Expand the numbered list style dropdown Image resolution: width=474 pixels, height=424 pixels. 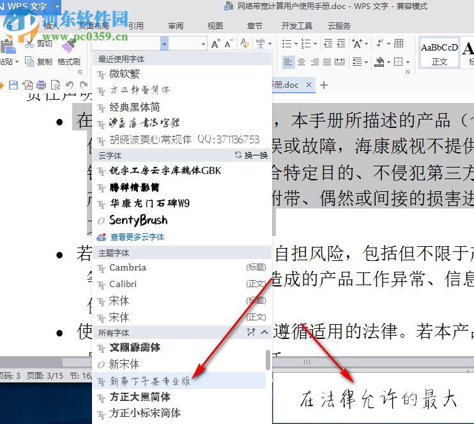tap(315, 44)
